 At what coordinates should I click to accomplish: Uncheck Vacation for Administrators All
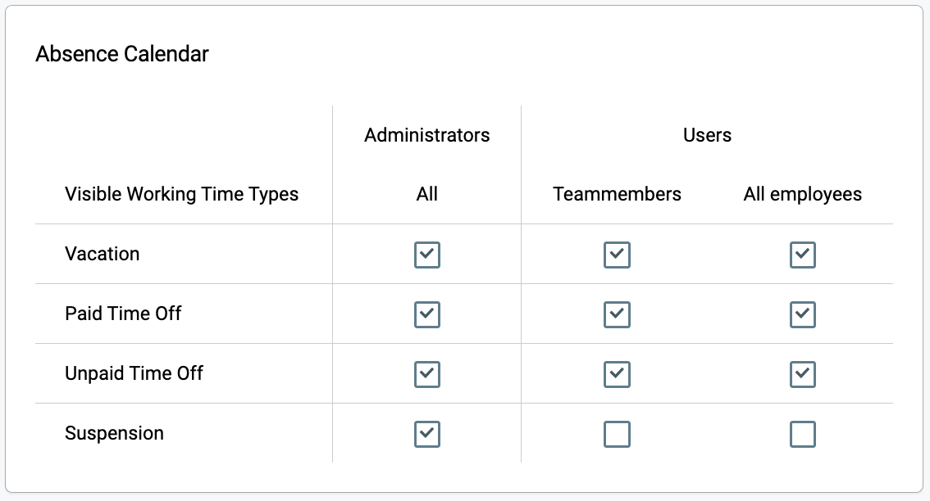coord(427,255)
